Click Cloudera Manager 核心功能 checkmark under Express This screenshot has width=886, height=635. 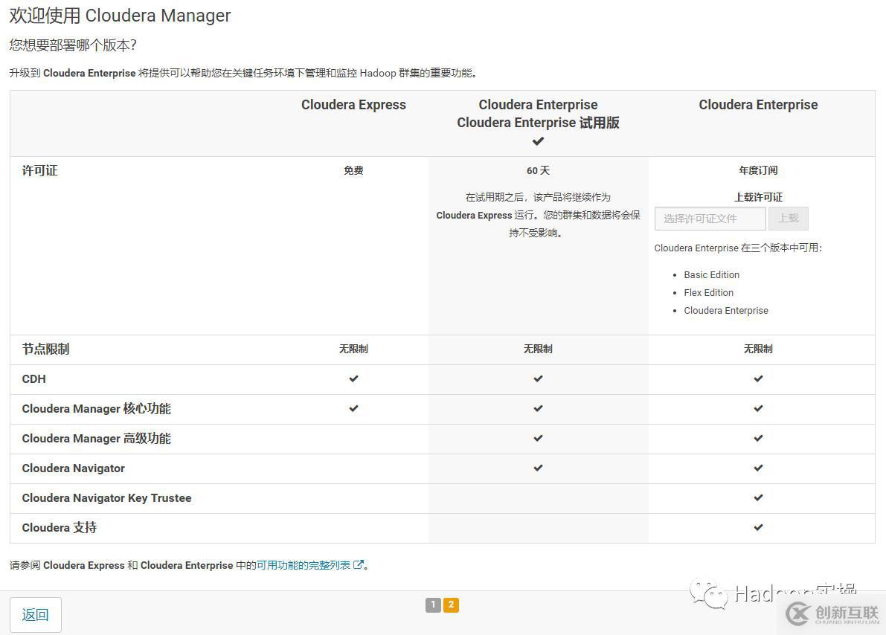click(353, 408)
